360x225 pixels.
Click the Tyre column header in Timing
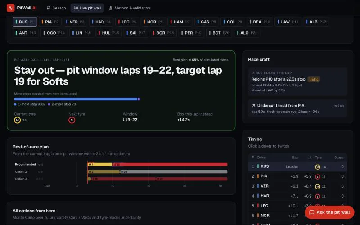pyautogui.click(x=318, y=157)
